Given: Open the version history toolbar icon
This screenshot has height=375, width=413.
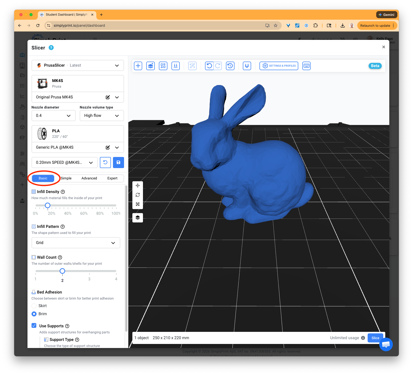Looking at the screenshot, I should click(x=230, y=66).
